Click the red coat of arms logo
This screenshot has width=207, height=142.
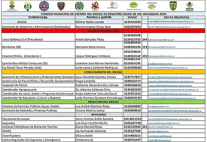[x=95, y=6]
